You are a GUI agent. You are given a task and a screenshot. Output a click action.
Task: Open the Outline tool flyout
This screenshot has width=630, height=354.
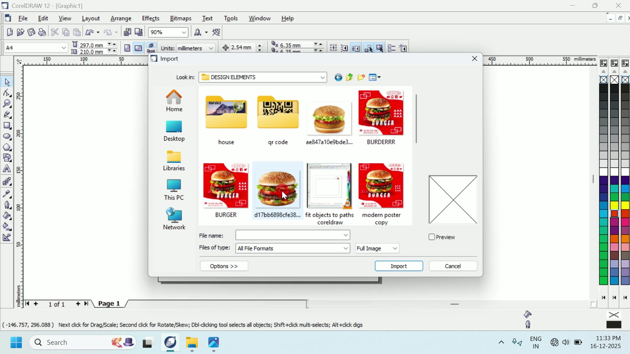[7, 205]
